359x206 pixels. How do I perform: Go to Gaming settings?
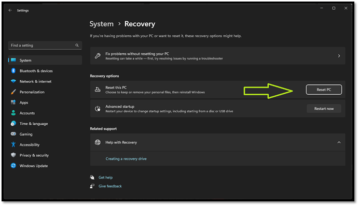[x=45, y=134]
